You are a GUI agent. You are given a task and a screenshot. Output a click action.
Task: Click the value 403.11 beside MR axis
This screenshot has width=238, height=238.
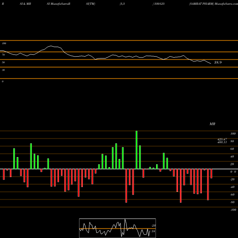click(222, 142)
